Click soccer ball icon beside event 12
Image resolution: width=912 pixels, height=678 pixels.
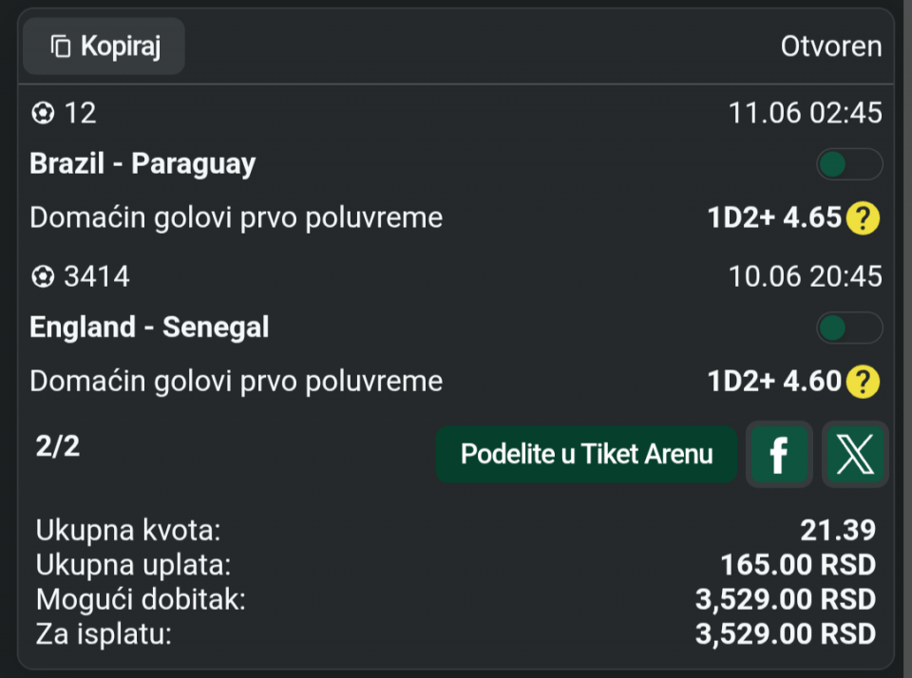click(x=43, y=113)
